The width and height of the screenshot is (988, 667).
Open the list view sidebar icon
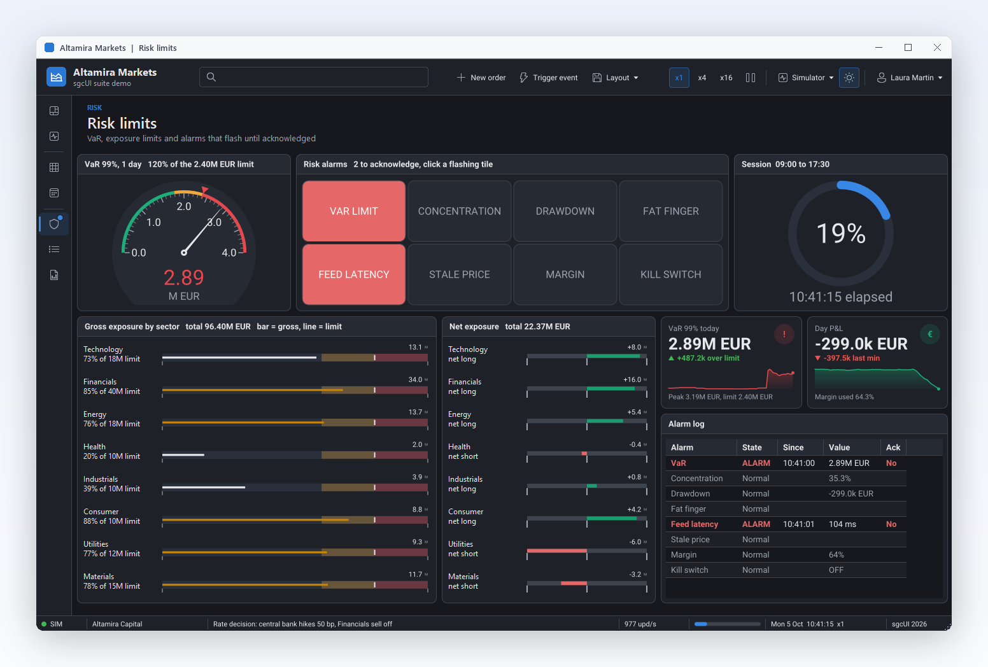54,249
